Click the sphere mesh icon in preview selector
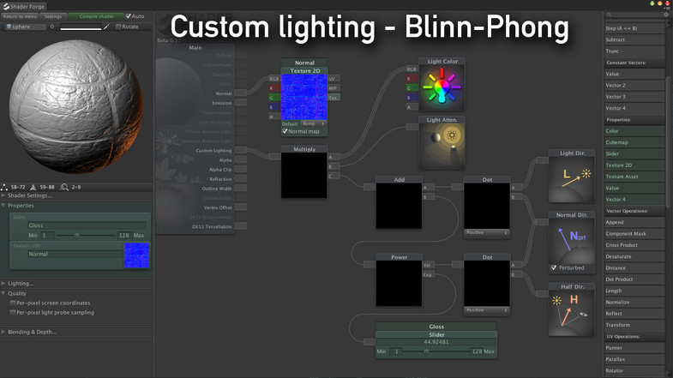Image resolution: width=673 pixels, height=378 pixels. 9,27
